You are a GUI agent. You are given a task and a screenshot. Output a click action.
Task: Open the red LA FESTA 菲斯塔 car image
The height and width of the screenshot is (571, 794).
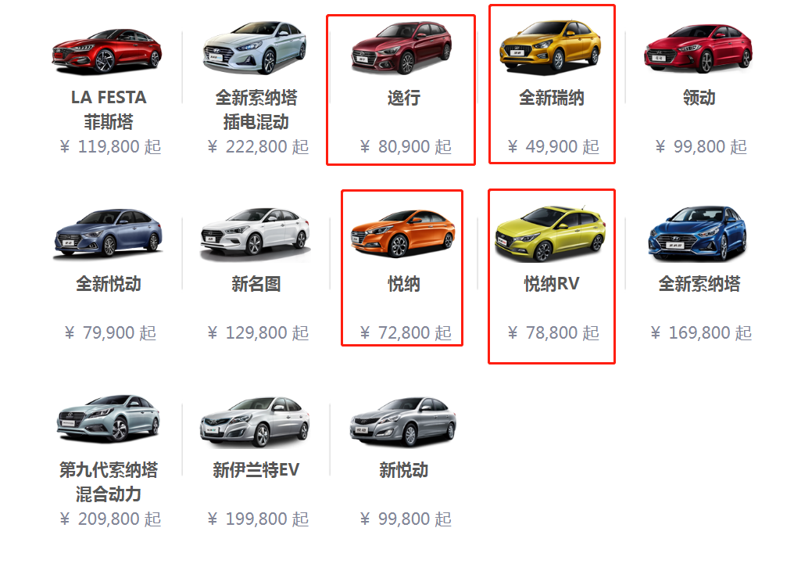[x=107, y=51]
